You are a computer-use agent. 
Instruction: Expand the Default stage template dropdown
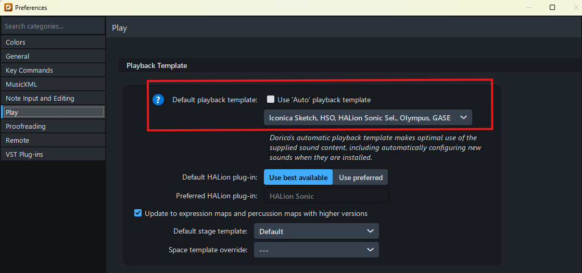click(316, 231)
